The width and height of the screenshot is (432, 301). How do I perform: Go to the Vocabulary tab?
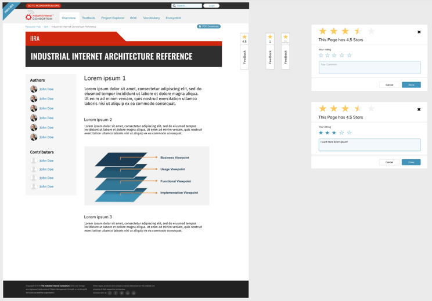(x=151, y=18)
